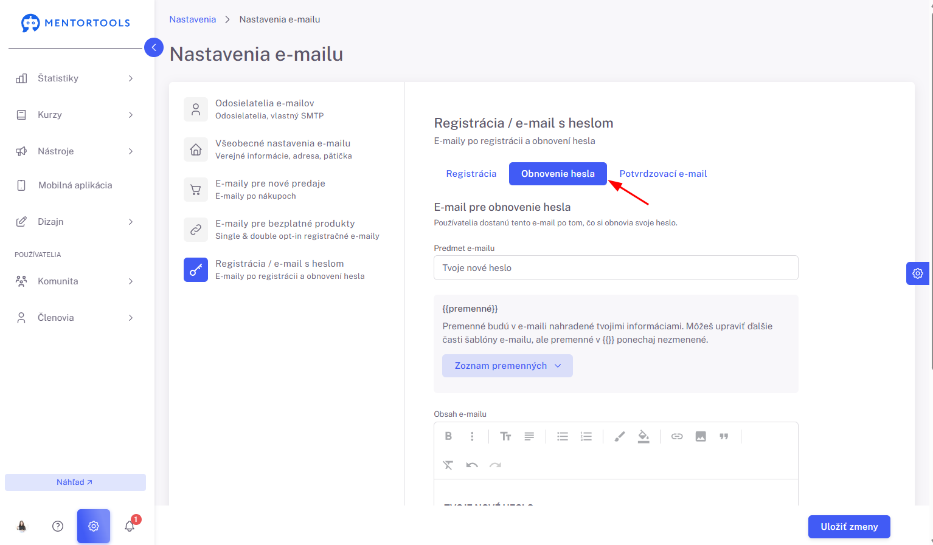The height and width of the screenshot is (545, 933).
Task: Open the Nastavenia breadcrumb link
Action: tap(193, 19)
